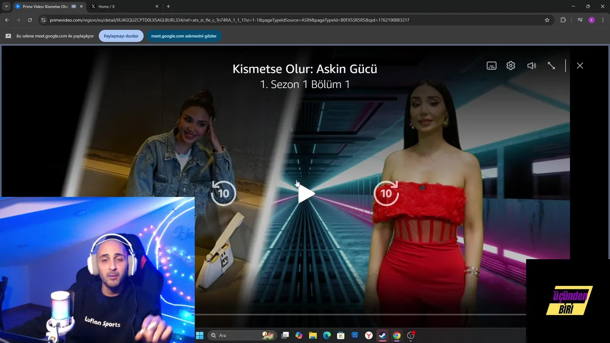The width and height of the screenshot is (610, 343).
Task: View site information for primevideo.com
Action: (43, 20)
